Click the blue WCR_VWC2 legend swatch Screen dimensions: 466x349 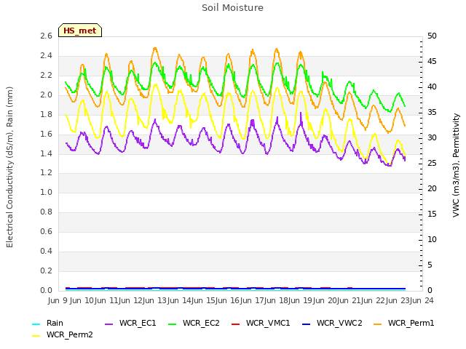tap(307, 324)
